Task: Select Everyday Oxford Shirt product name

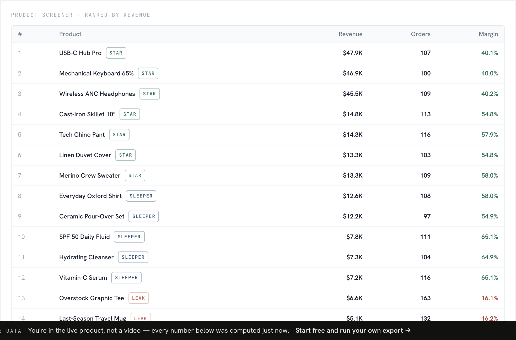Action: (x=90, y=196)
